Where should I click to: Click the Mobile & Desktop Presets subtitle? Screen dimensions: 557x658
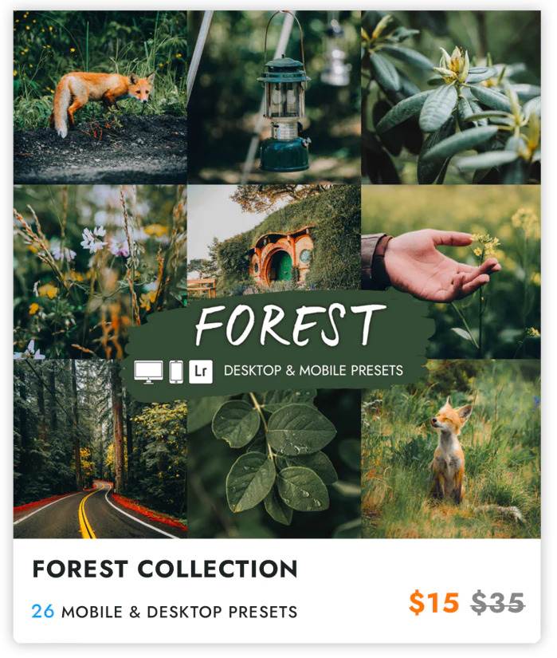click(x=179, y=613)
